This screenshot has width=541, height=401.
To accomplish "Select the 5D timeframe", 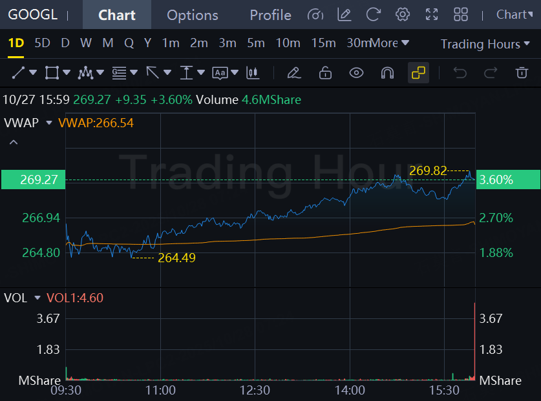I will 42,43.
